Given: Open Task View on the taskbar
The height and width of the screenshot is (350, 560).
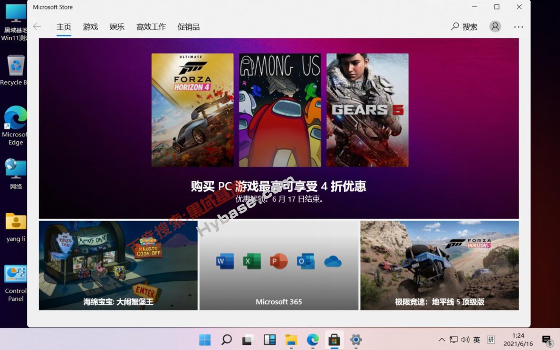Looking at the screenshot, I should click(248, 340).
